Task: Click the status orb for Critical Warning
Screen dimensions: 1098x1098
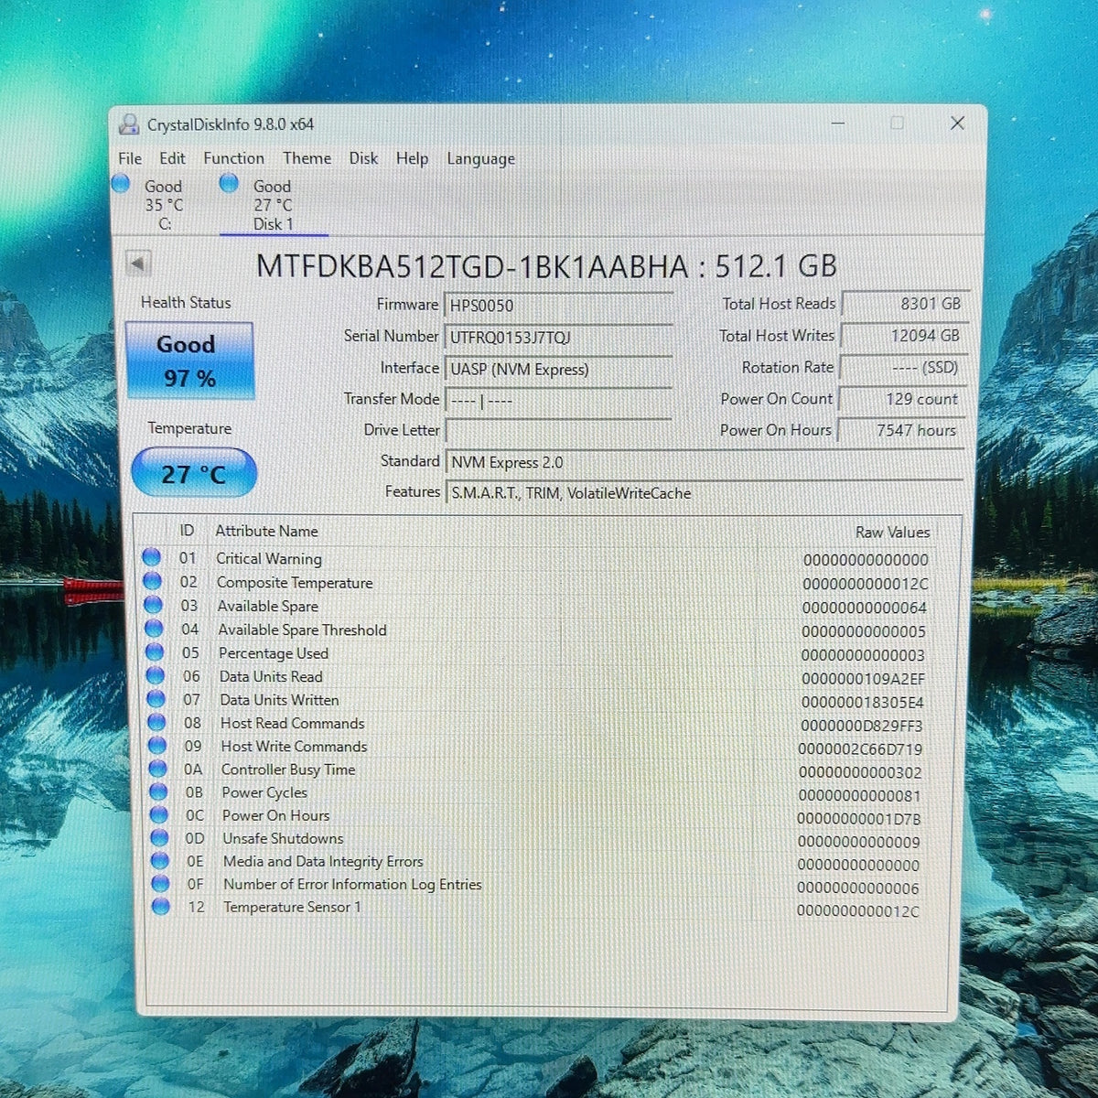Action: click(x=151, y=556)
